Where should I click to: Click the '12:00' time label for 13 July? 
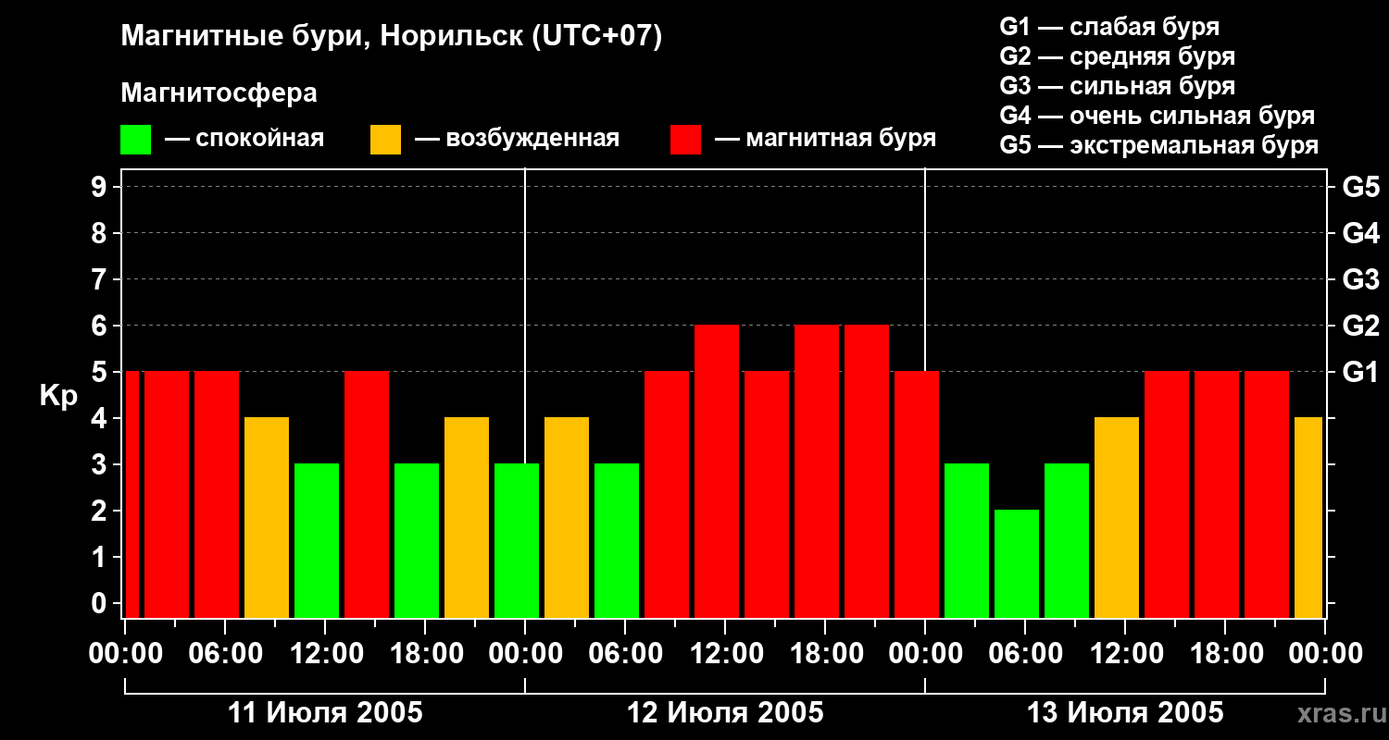pyautogui.click(x=1125, y=654)
